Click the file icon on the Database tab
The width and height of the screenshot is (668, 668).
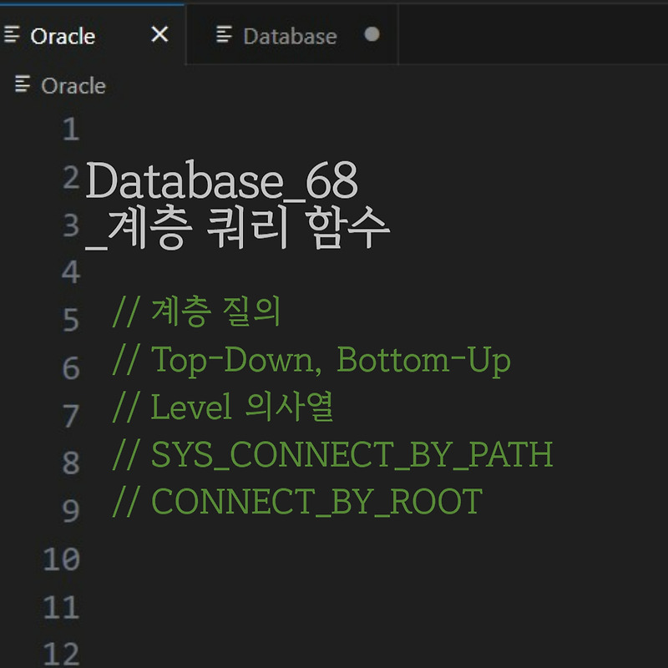click(x=223, y=35)
